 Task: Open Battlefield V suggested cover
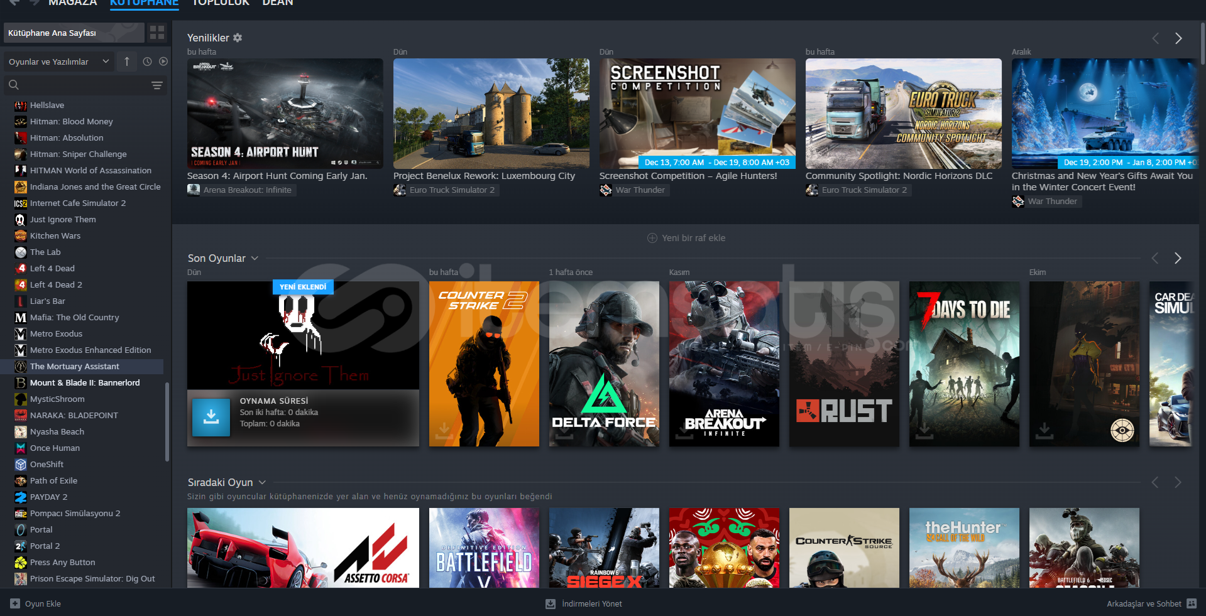tap(484, 548)
